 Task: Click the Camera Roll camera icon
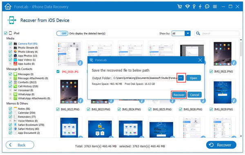click(16, 43)
